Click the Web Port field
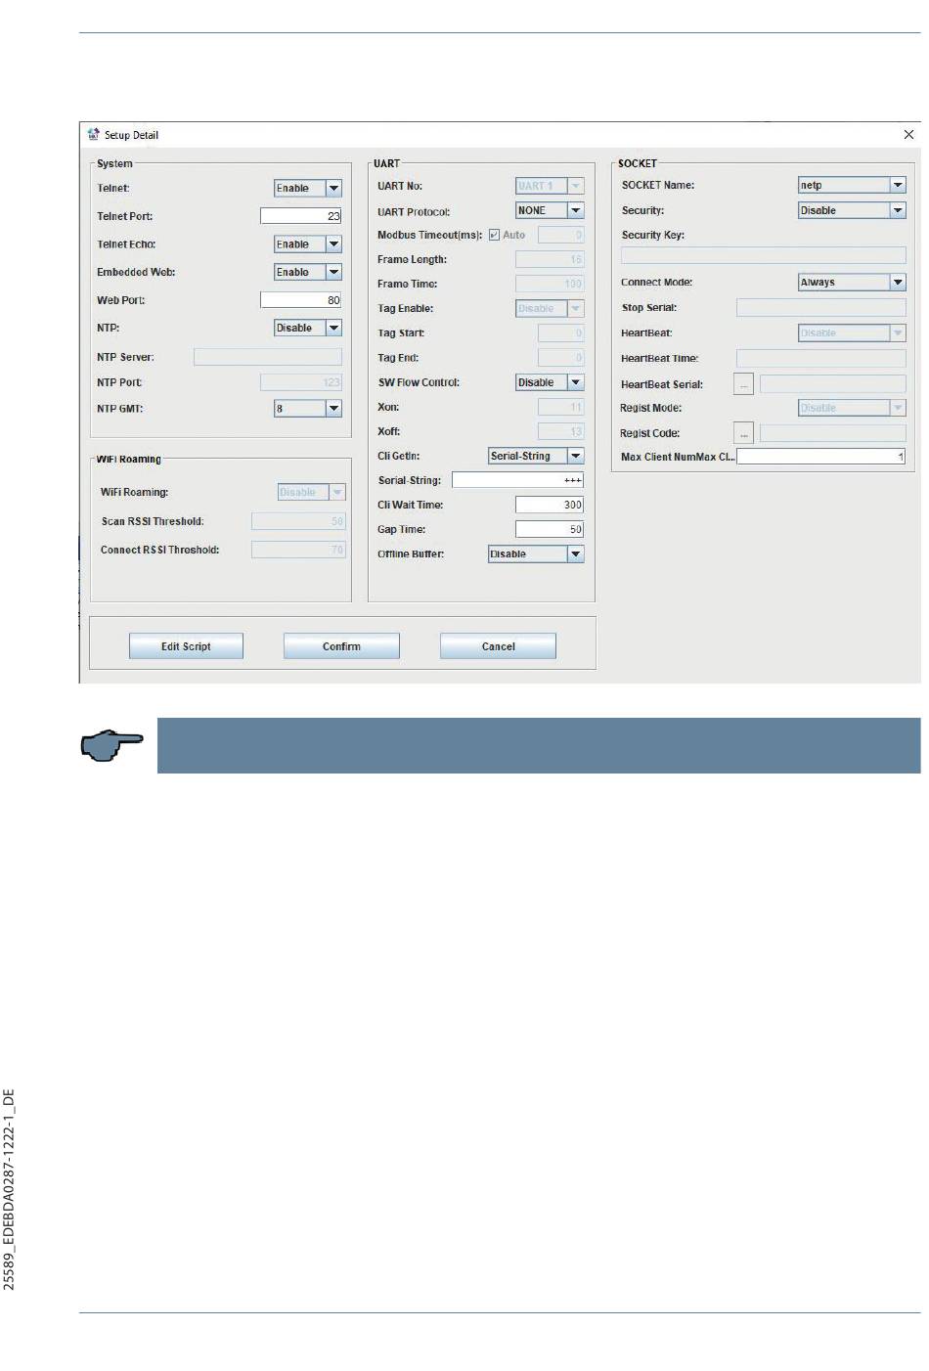Viewport: 929px width, 1371px height. click(x=301, y=300)
